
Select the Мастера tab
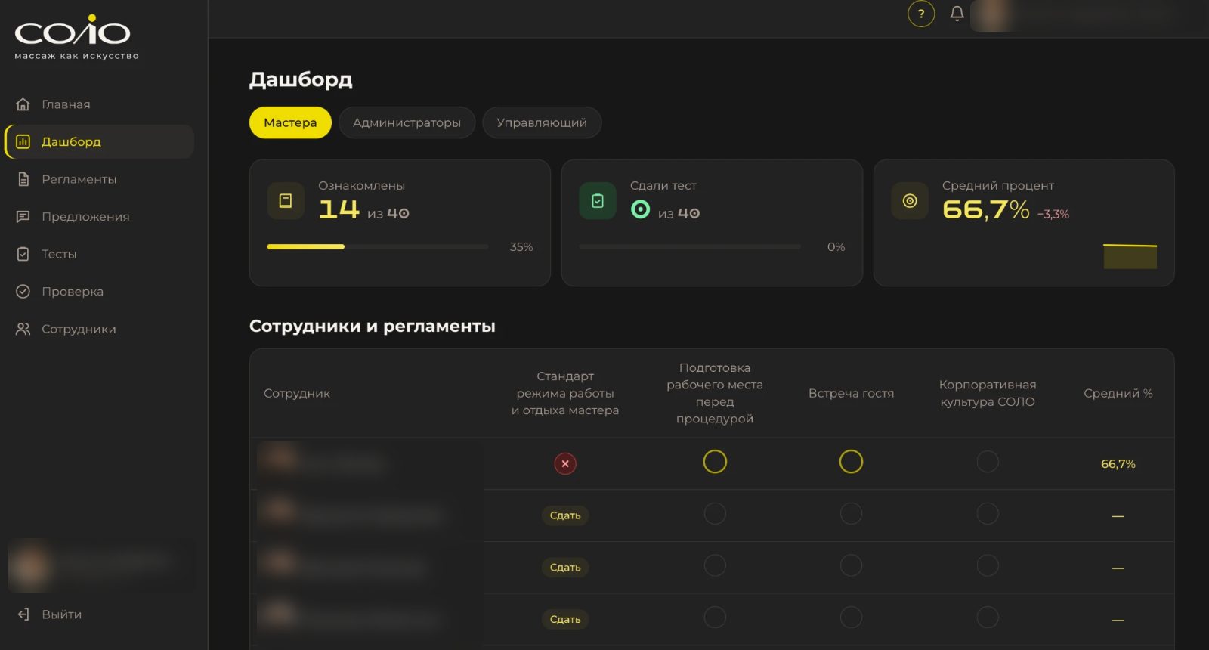tap(290, 122)
